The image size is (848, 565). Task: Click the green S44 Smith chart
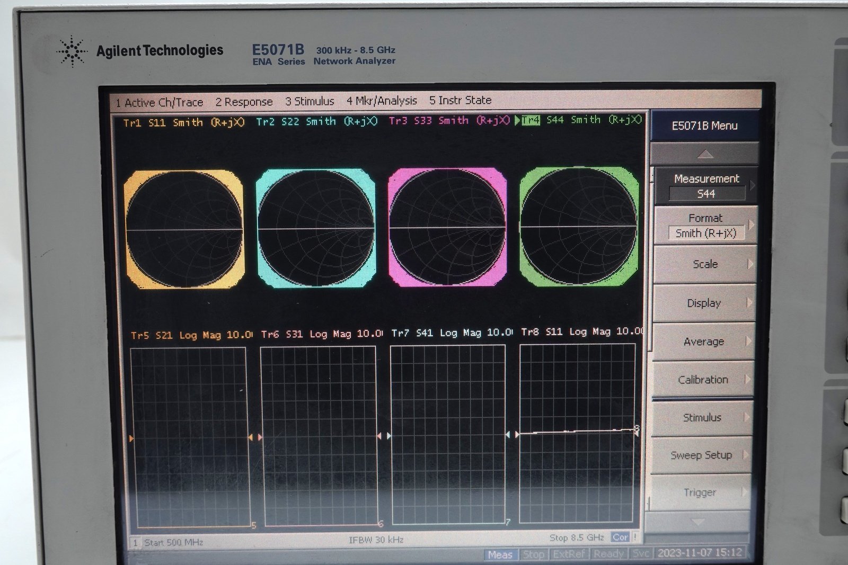pos(579,226)
